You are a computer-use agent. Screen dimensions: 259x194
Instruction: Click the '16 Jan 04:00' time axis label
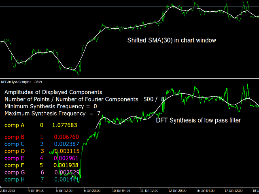coord(205,191)
